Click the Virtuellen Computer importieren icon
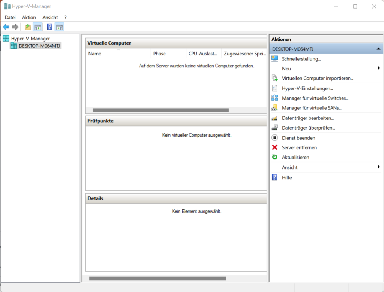Viewport: 384px width, 292px height. (275, 78)
